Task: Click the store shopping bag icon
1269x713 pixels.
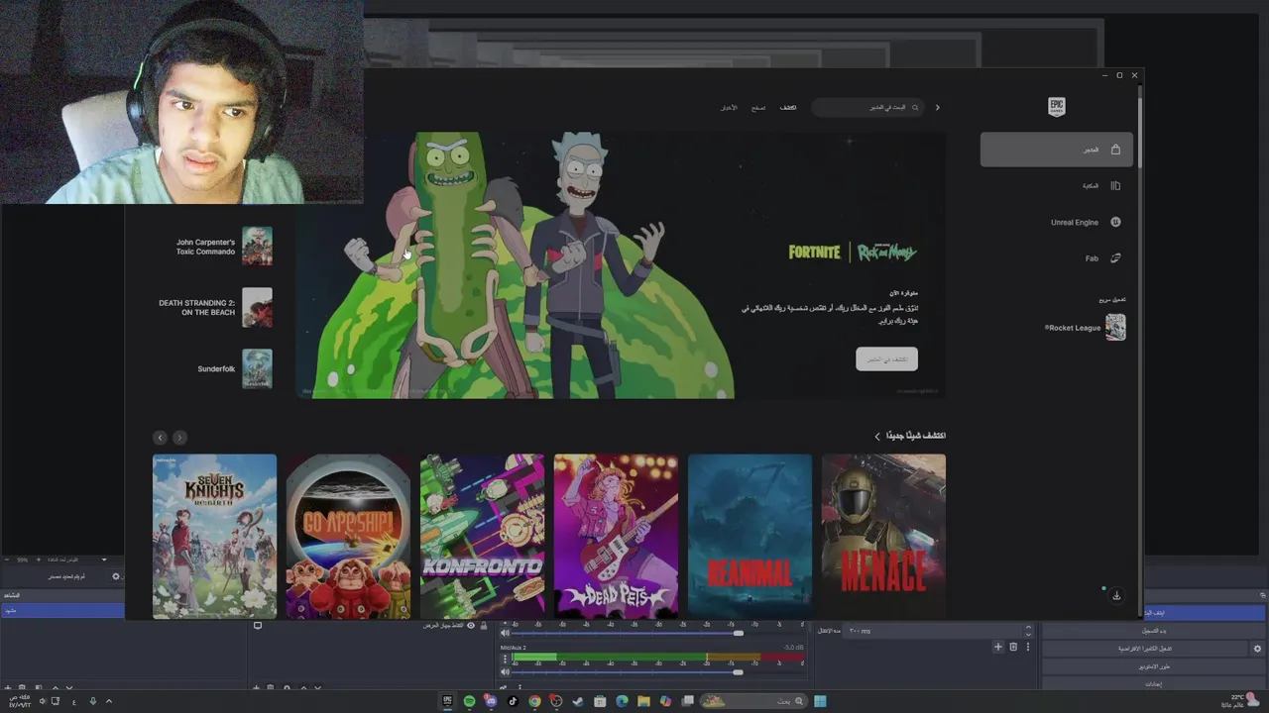Action: [x=1115, y=150]
